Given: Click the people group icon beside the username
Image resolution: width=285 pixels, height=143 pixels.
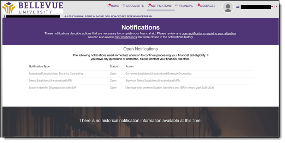Looking at the screenshot, I should pos(237,7).
